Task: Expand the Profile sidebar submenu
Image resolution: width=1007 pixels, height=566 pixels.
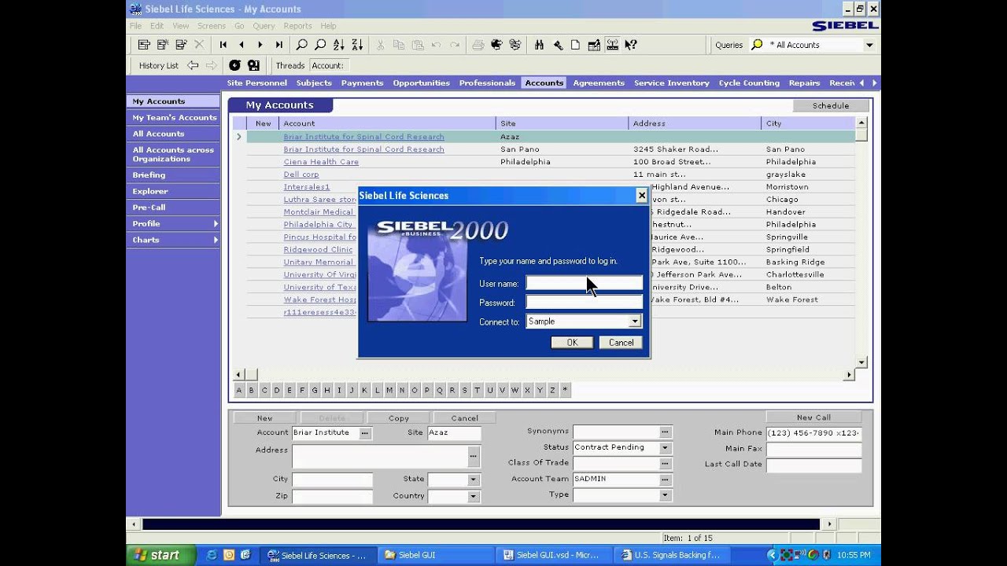Action: (216, 224)
